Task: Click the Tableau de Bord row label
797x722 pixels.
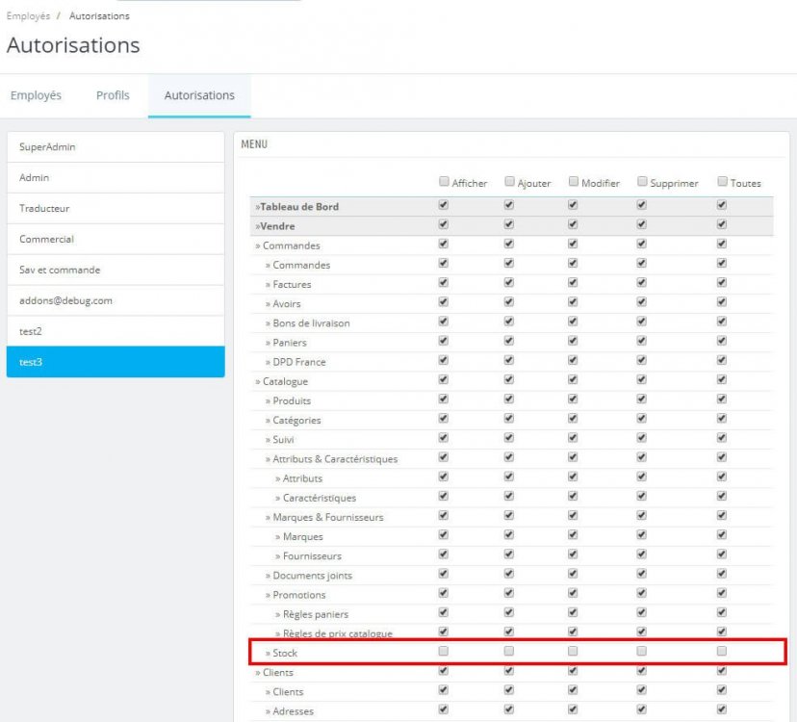Action: [x=298, y=207]
